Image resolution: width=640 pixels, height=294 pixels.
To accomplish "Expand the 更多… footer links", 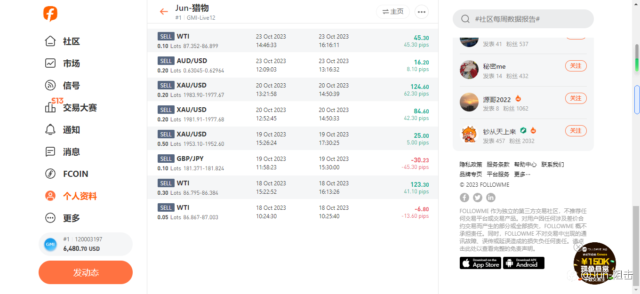I will [x=522, y=174].
